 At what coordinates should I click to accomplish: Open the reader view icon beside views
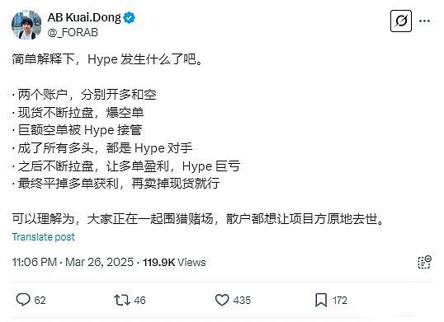[424, 262]
